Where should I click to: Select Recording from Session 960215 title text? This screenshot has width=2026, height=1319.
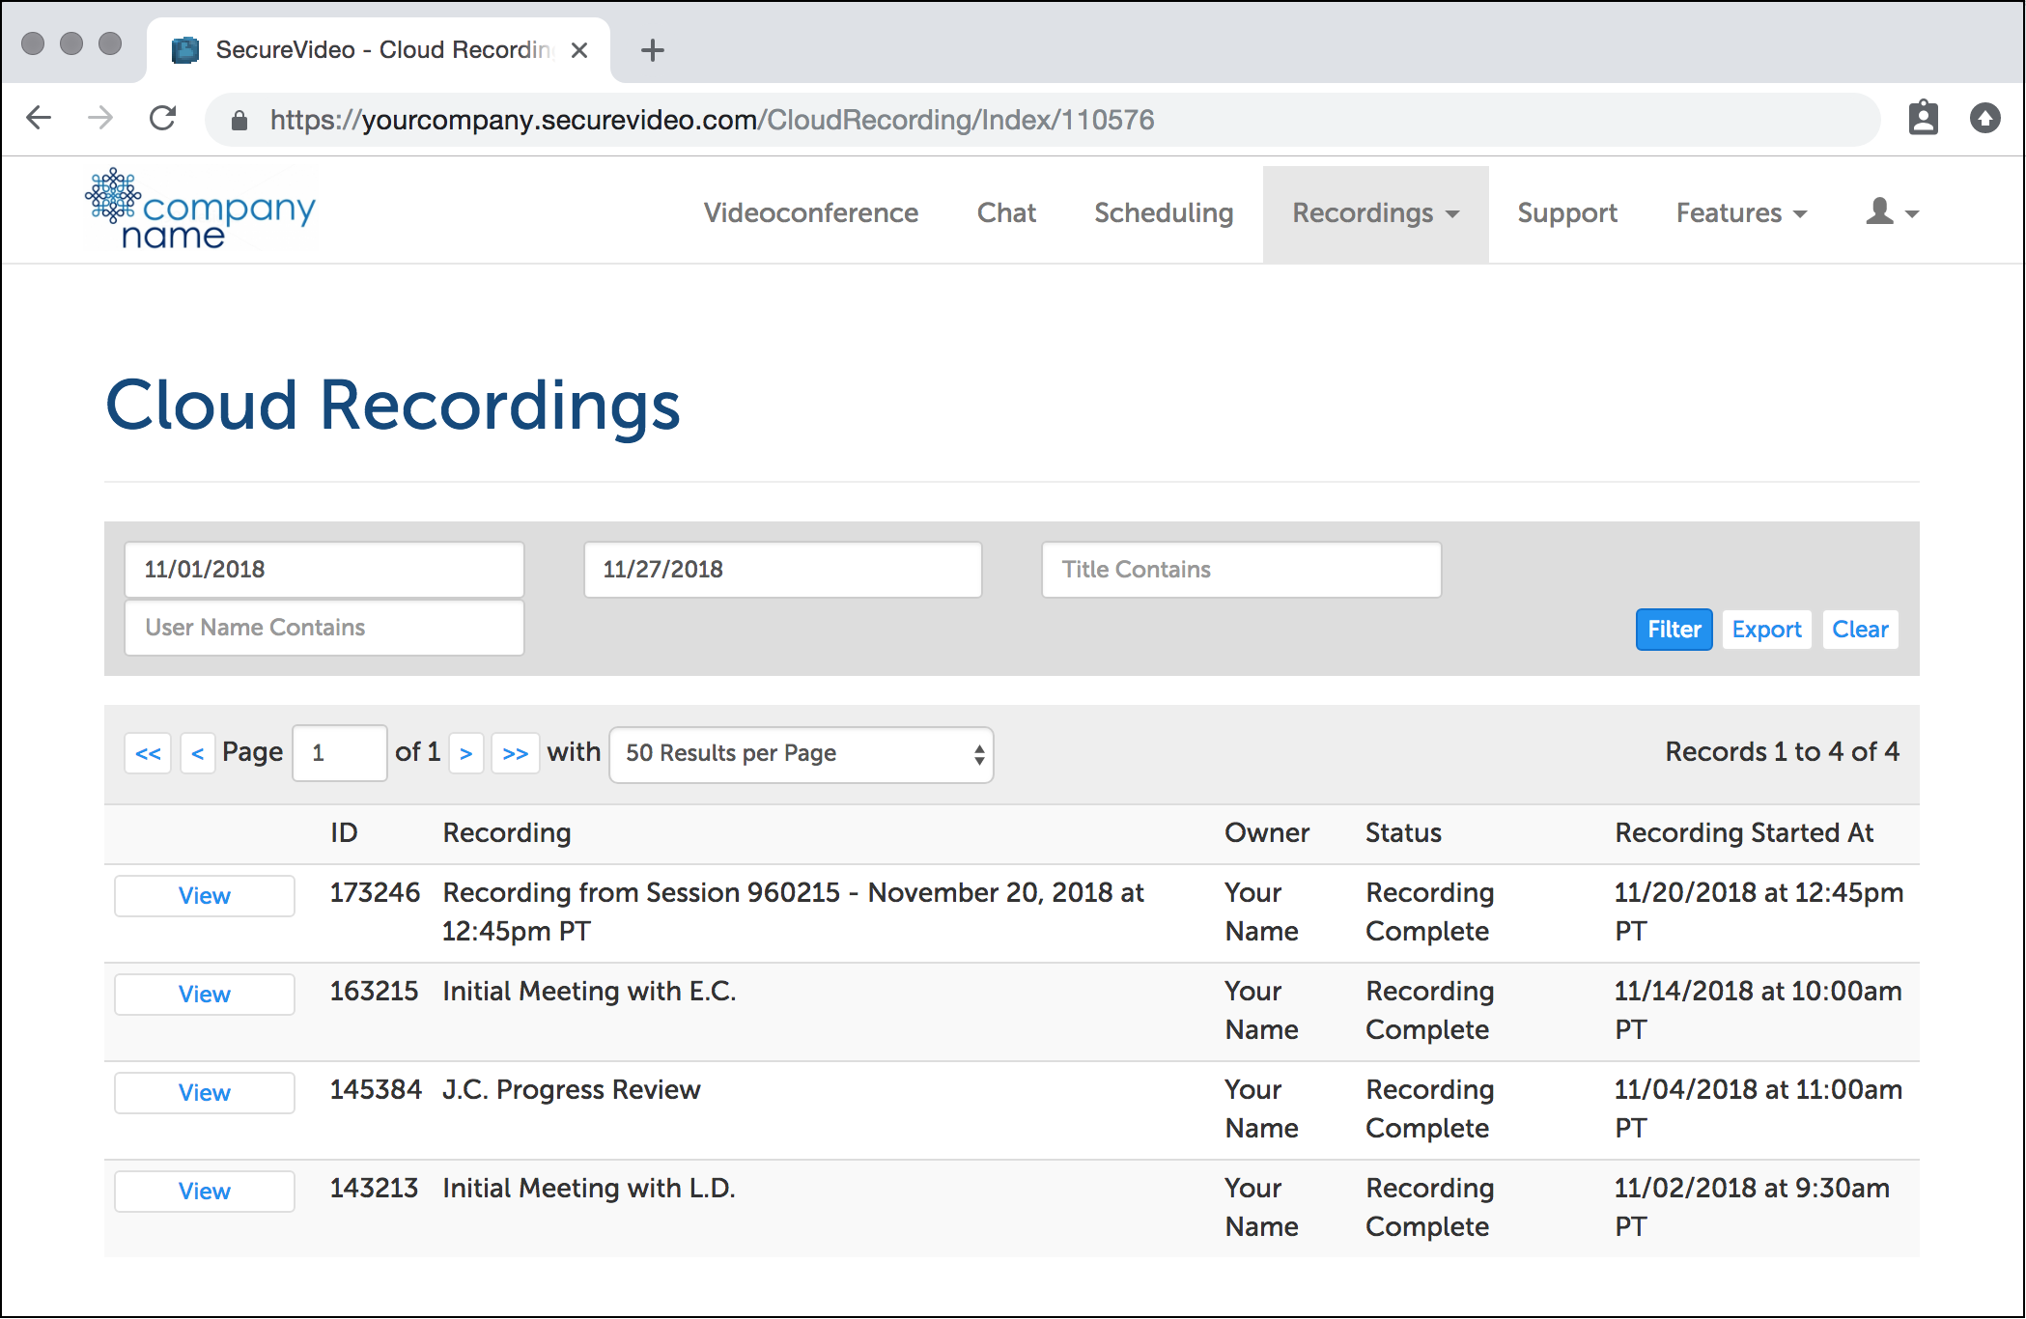[x=793, y=912]
